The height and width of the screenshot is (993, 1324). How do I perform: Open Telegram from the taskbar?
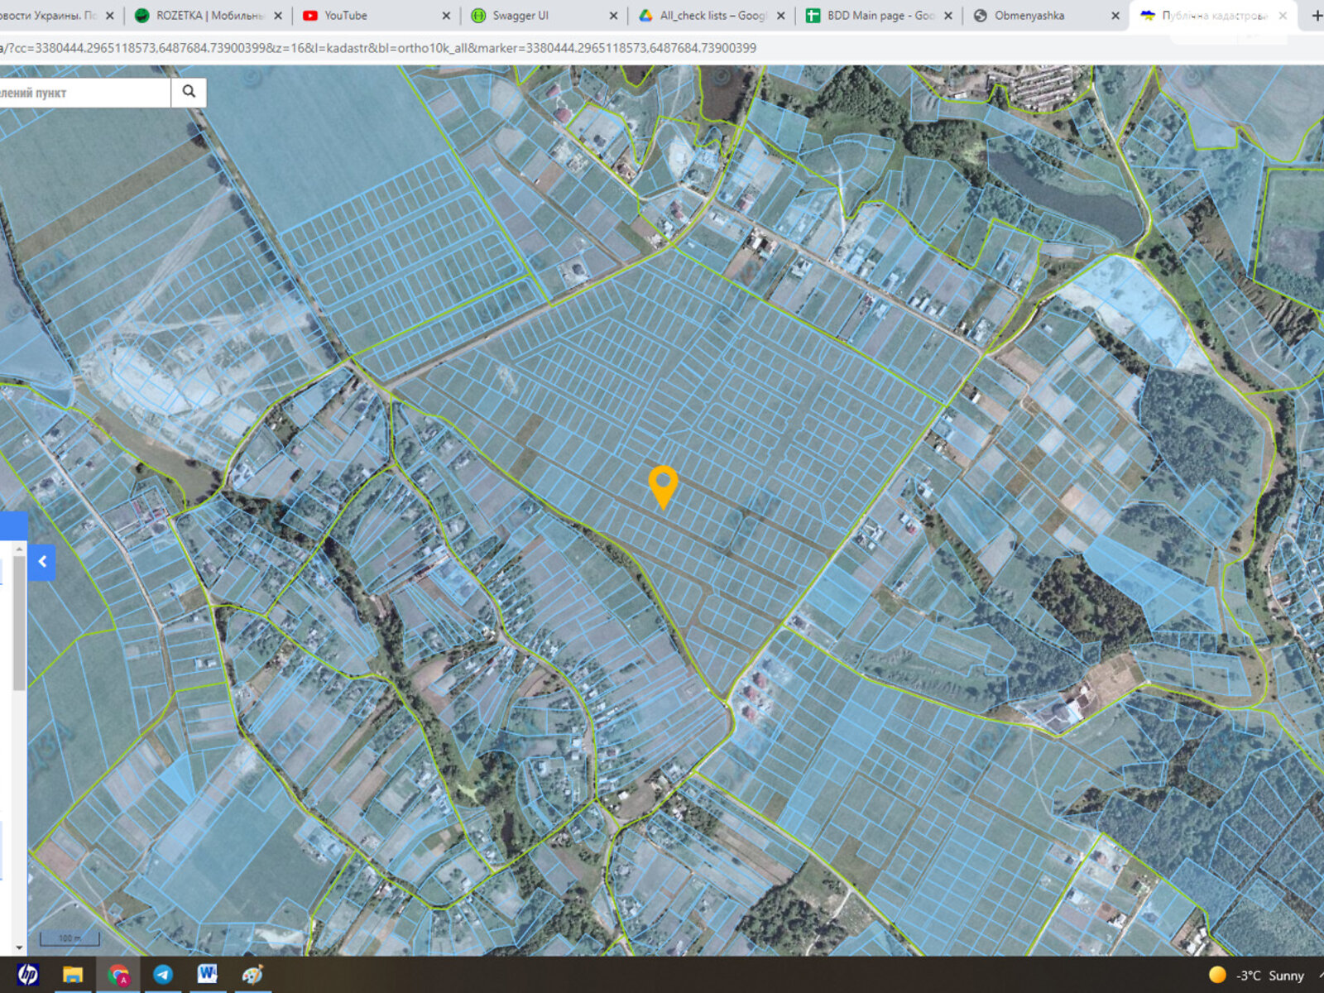point(163,975)
